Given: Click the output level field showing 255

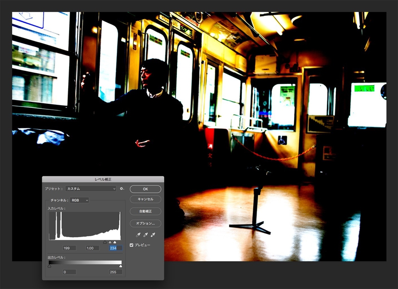Looking at the screenshot, I should 116,272.
